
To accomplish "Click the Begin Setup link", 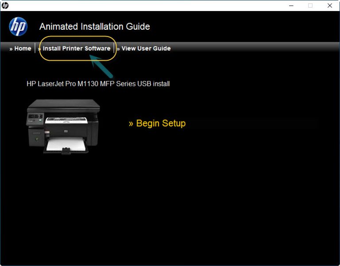I will point(157,123).
